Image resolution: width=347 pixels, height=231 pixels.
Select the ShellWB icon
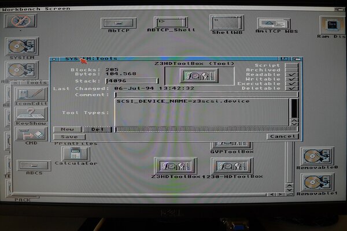coord(226,23)
